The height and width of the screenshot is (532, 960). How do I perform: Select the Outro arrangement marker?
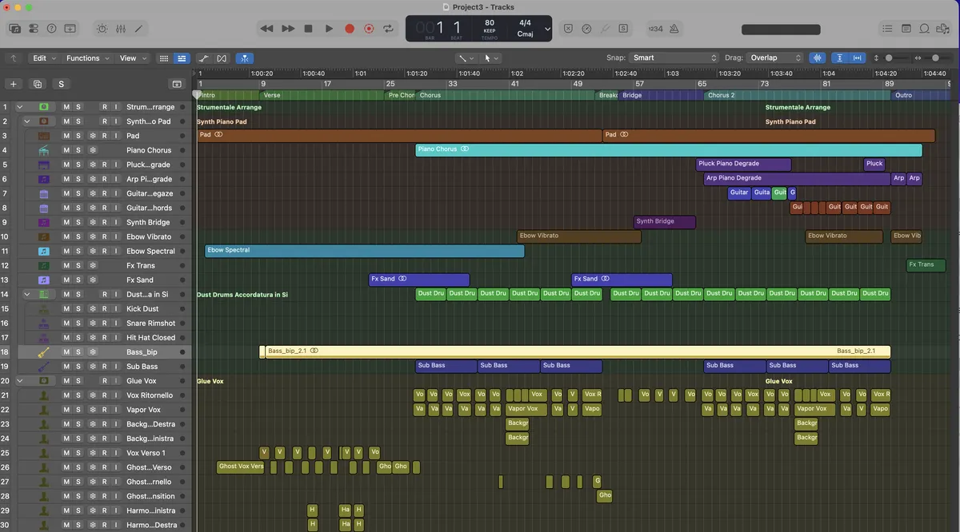922,95
